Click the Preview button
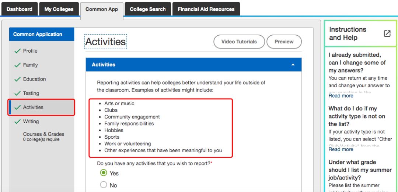 284,42
